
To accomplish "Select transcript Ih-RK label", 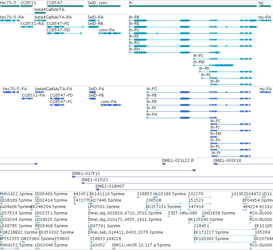I will click(204, 69).
